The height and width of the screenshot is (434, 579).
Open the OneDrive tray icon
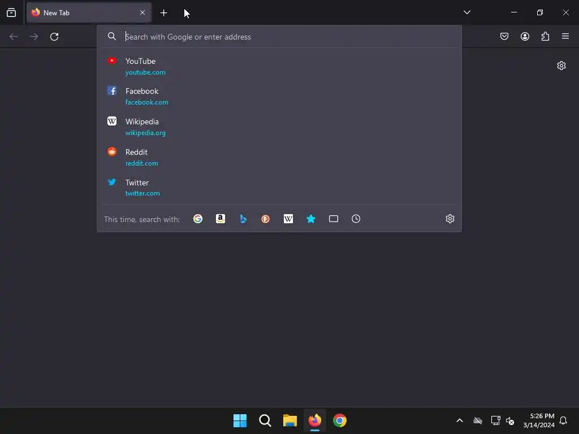478,420
